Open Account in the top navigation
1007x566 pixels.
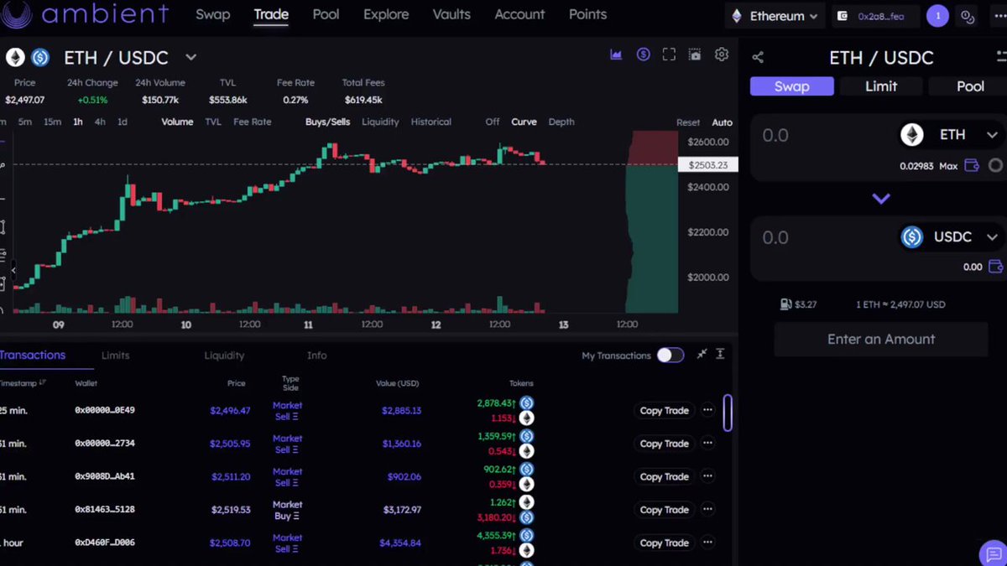(519, 14)
